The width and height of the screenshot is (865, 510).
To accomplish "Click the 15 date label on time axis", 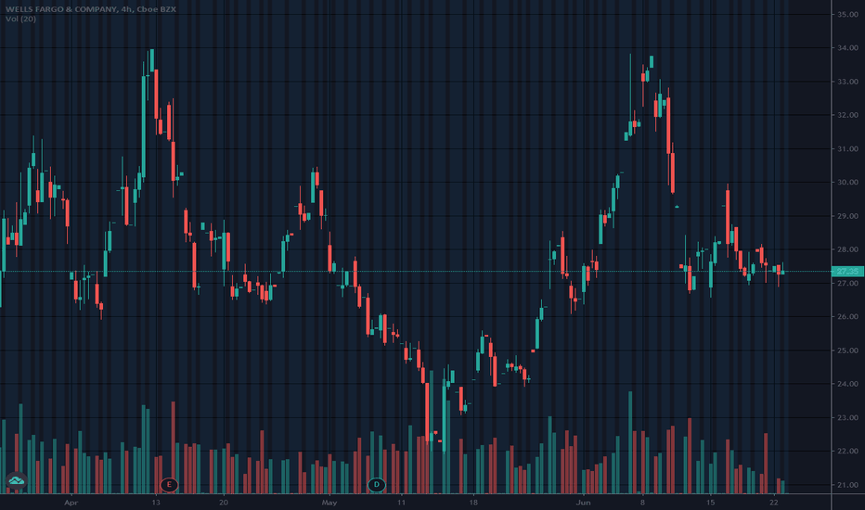I will [x=711, y=503].
